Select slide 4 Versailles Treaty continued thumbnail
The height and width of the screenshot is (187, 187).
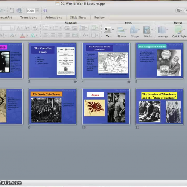[106, 61]
